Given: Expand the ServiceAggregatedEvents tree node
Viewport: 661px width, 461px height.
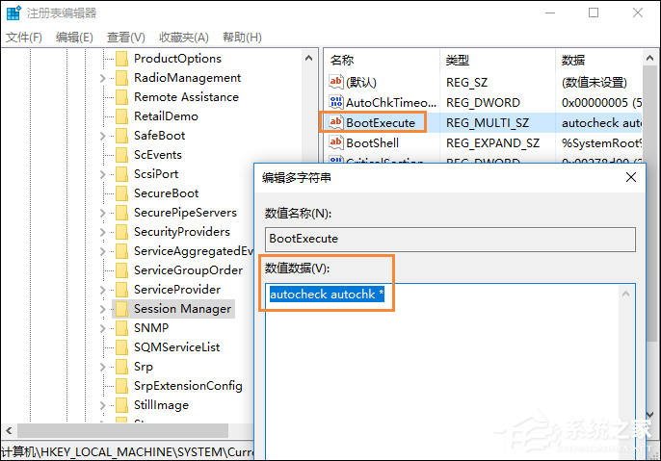Looking at the screenshot, I should 102,251.
